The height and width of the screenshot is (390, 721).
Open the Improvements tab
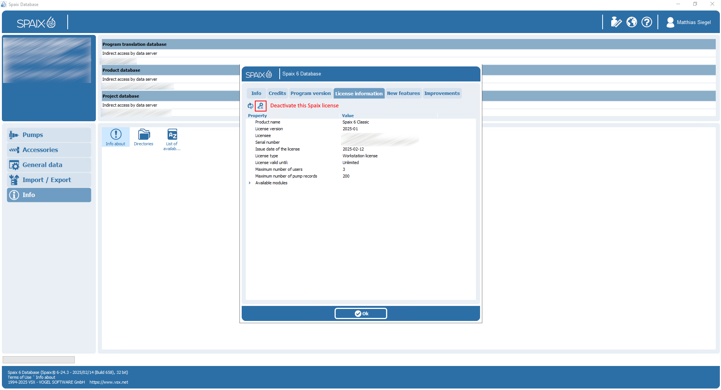442,93
